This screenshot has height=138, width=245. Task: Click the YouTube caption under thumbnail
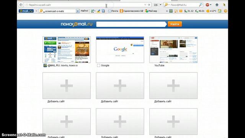click(159, 66)
